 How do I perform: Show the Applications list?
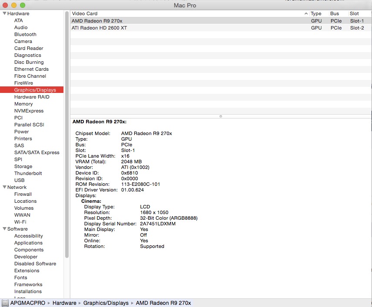[28, 243]
